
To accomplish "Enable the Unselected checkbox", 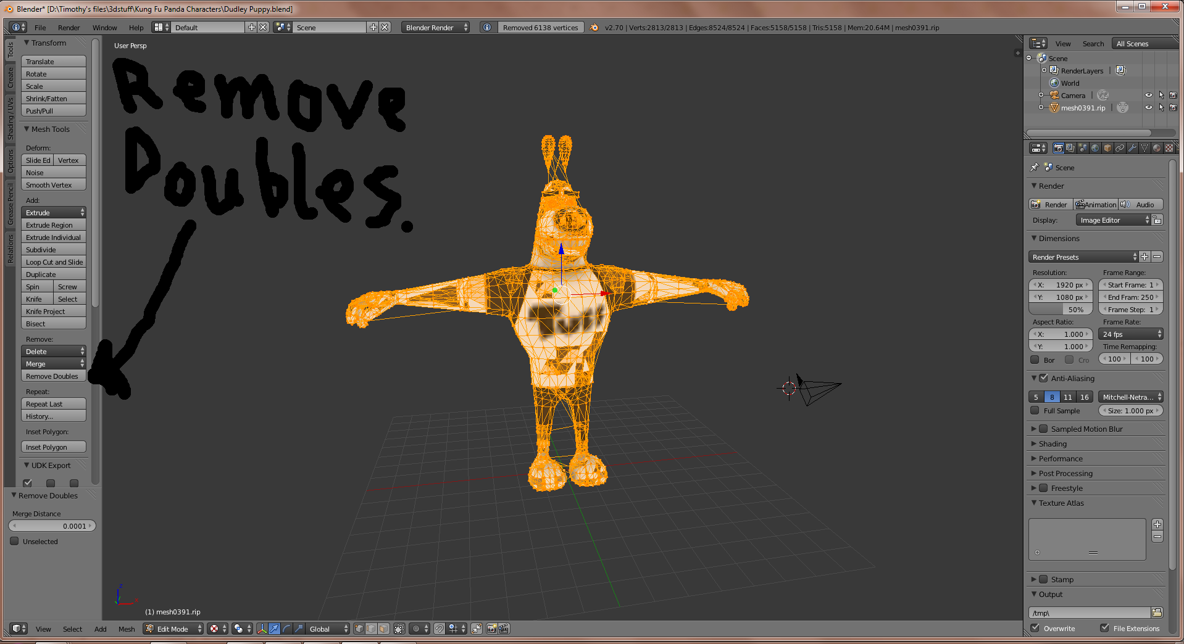I will pos(14,541).
